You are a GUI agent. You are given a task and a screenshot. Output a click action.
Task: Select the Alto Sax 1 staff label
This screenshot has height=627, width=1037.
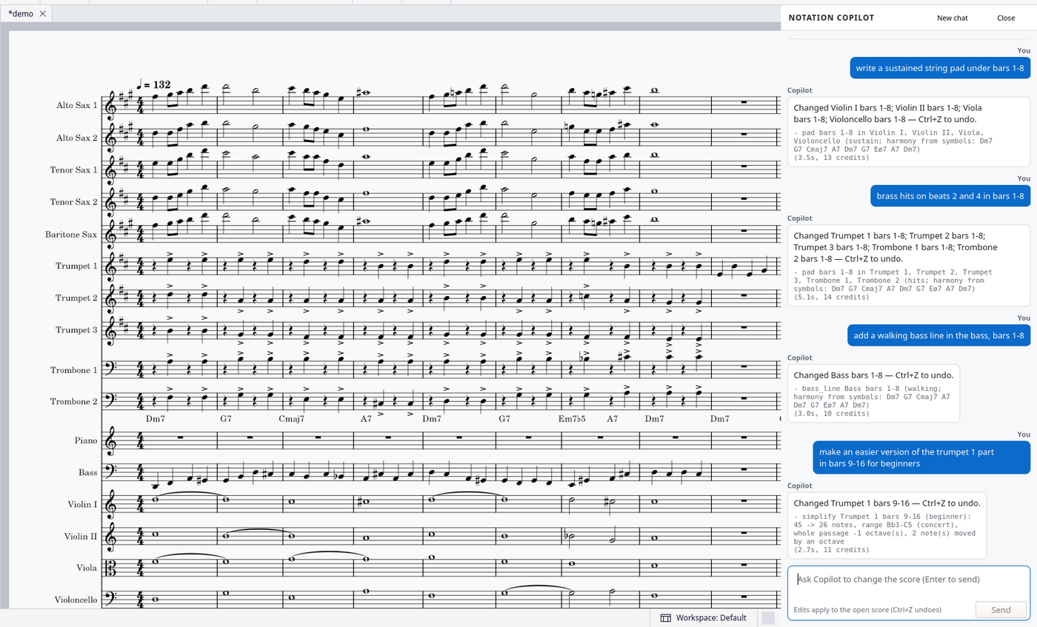77,105
